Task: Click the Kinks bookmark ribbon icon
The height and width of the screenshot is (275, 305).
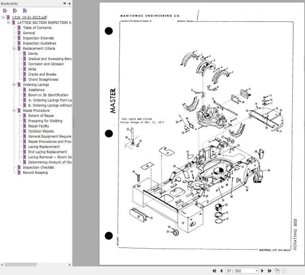Action: 24,69
